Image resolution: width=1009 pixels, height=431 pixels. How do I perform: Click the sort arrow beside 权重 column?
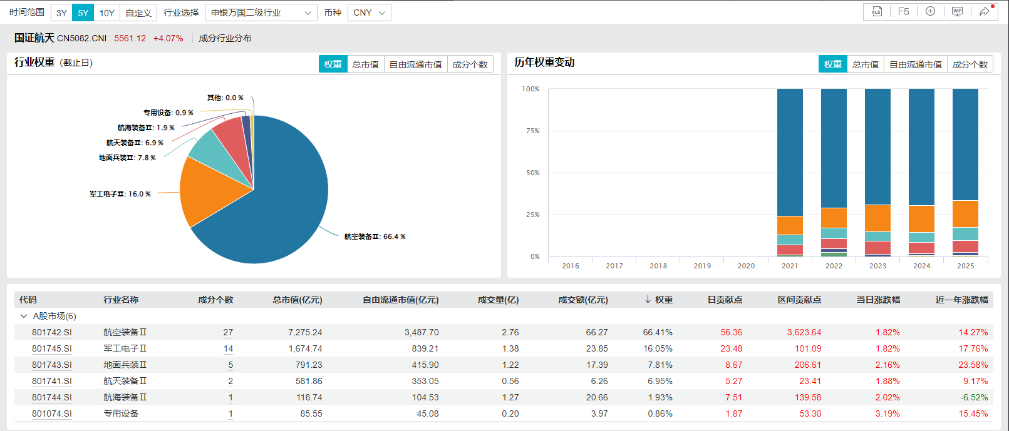coord(648,300)
